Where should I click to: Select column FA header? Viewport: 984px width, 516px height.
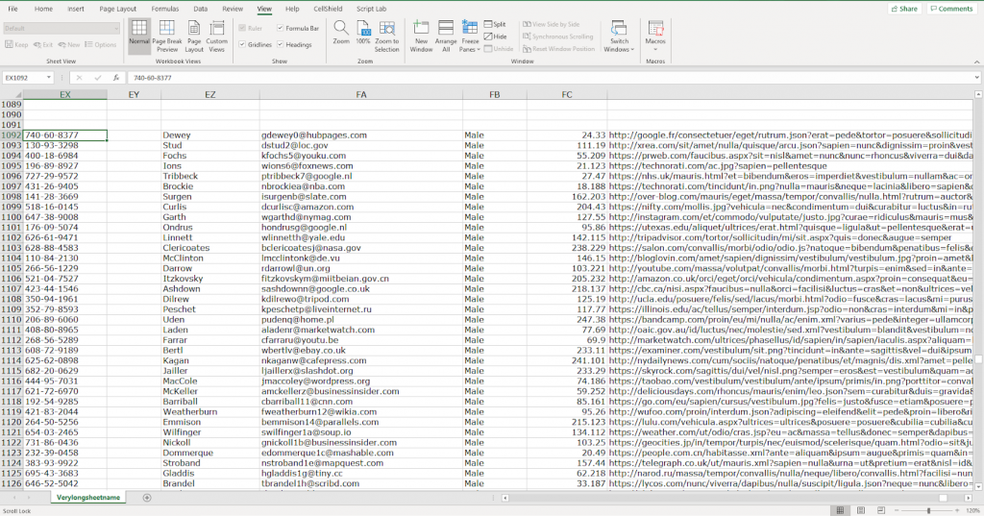[361, 95]
